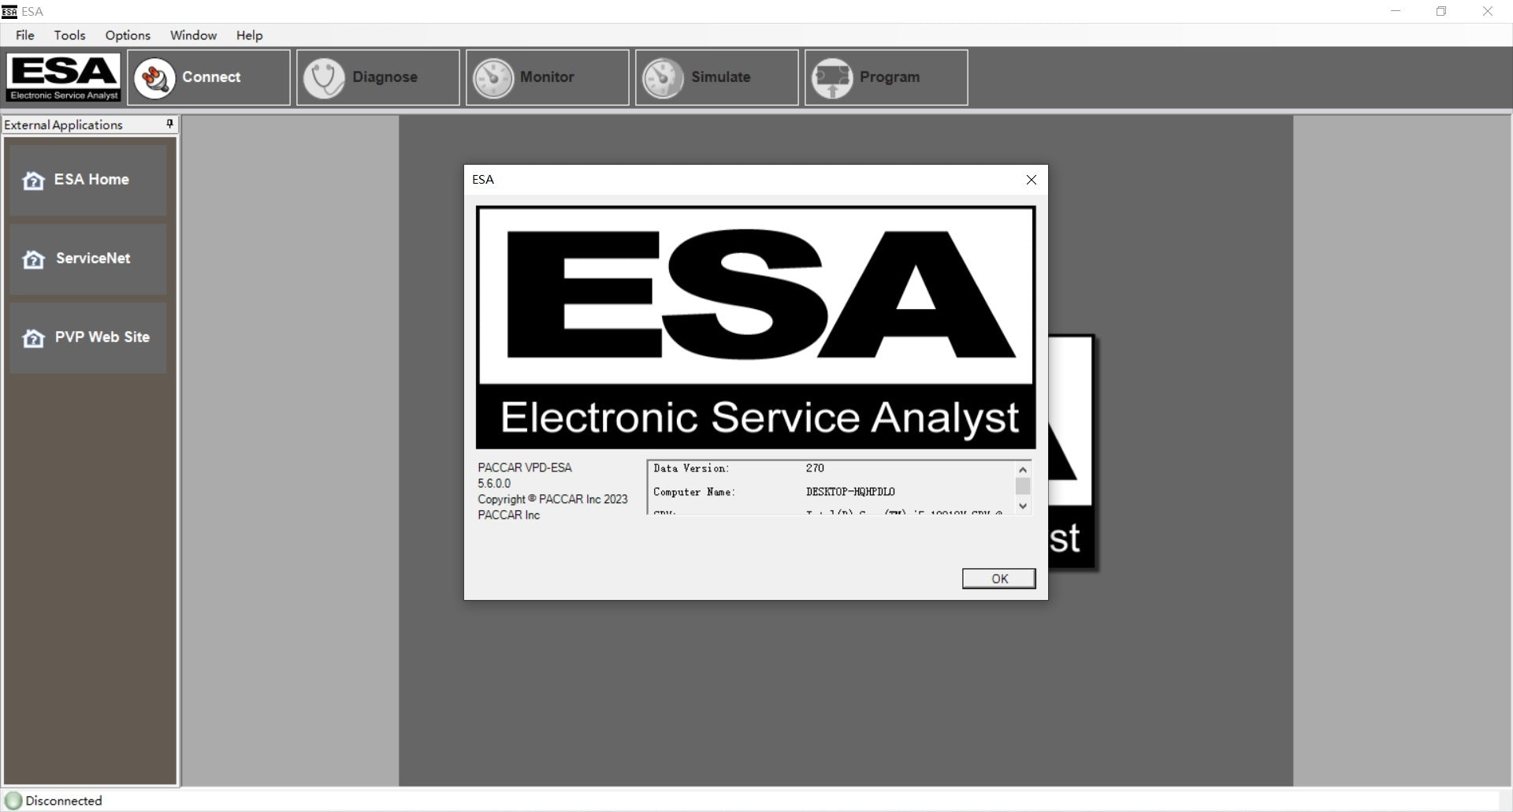The height and width of the screenshot is (812, 1513).
Task: Click the PACCAR VPD-ESA product text
Action: [525, 467]
